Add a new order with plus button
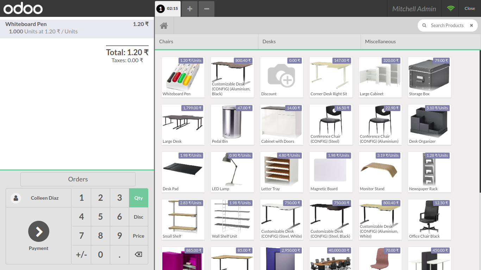Image resolution: width=481 pixels, height=270 pixels. [190, 9]
